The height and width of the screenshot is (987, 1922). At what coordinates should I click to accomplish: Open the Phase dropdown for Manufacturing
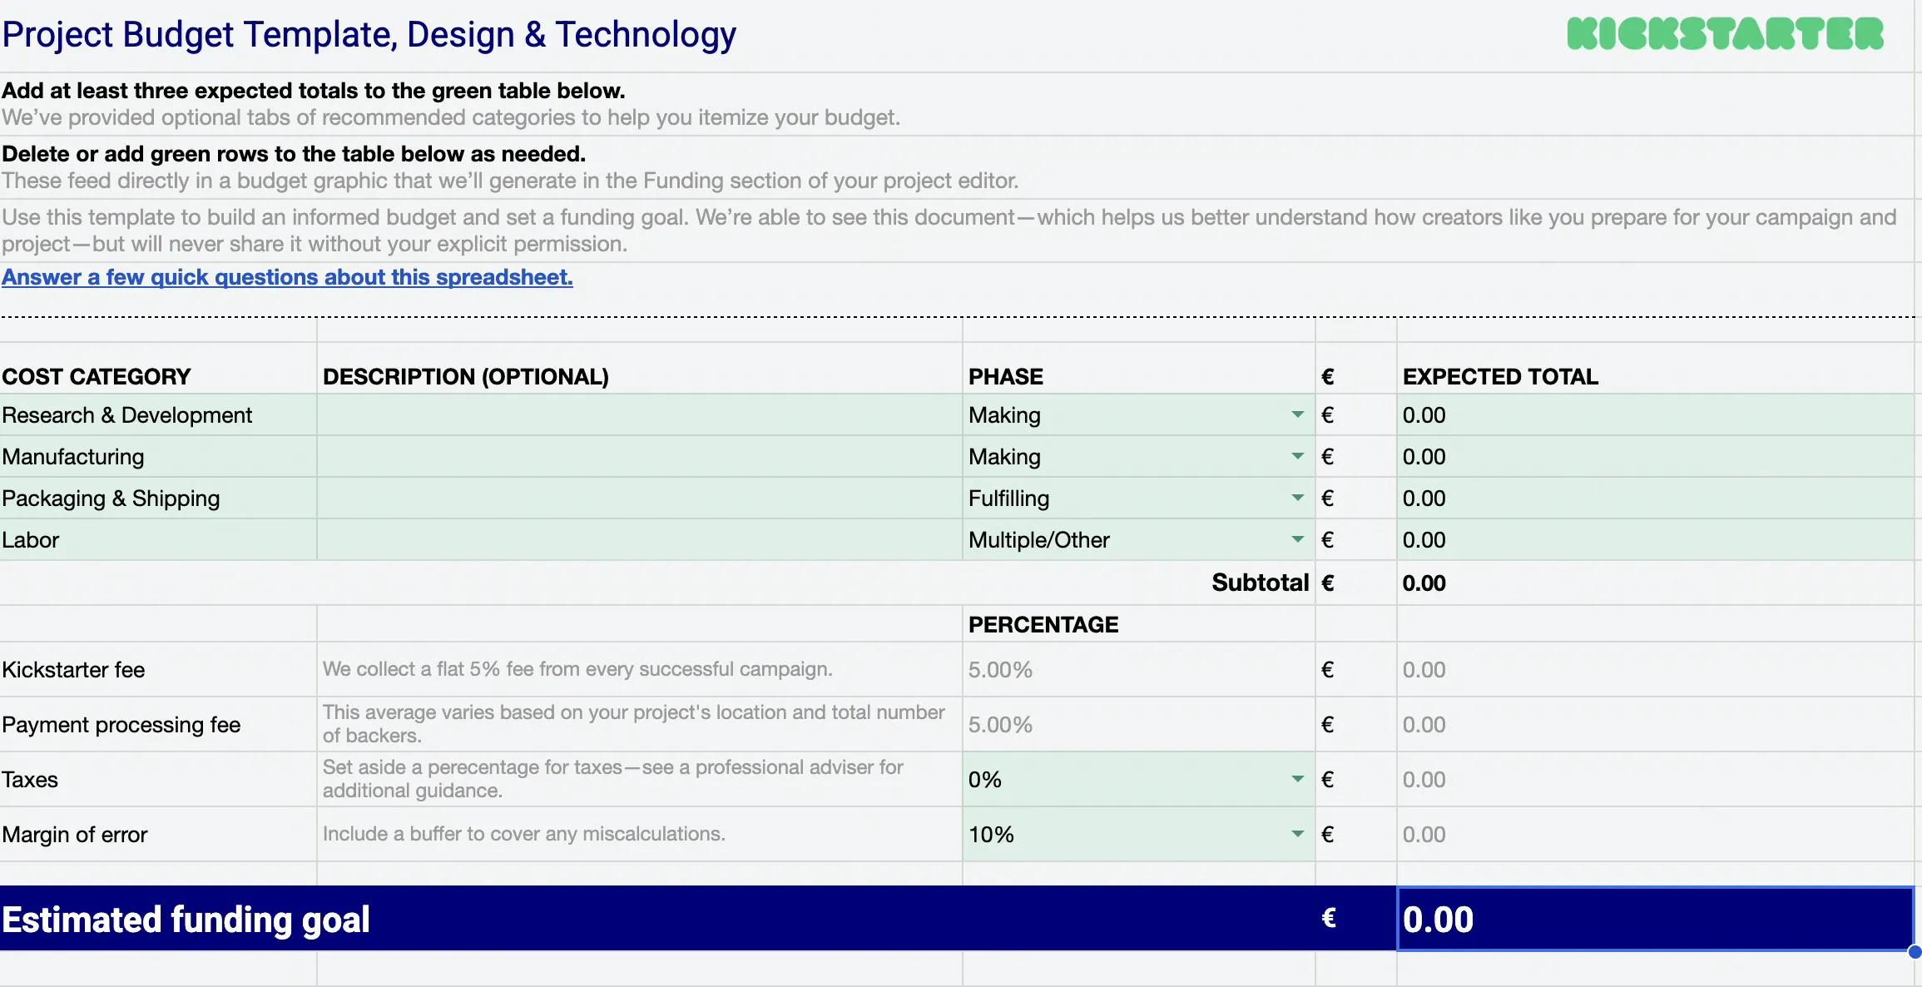(x=1297, y=456)
